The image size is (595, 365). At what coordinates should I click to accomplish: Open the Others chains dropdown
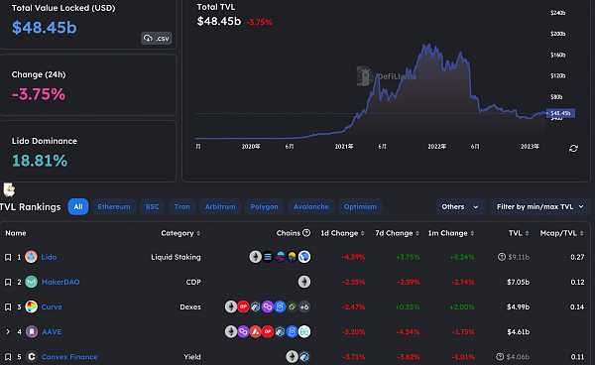[x=459, y=206]
